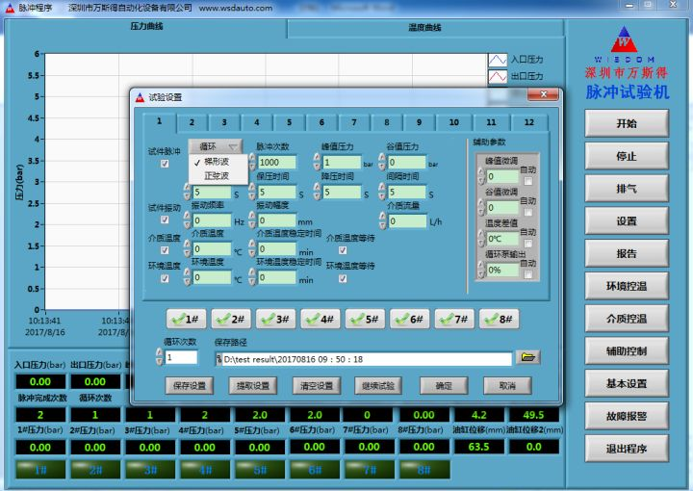
Task: Toggle the 介质温度等待 checkbox
Action: point(343,250)
